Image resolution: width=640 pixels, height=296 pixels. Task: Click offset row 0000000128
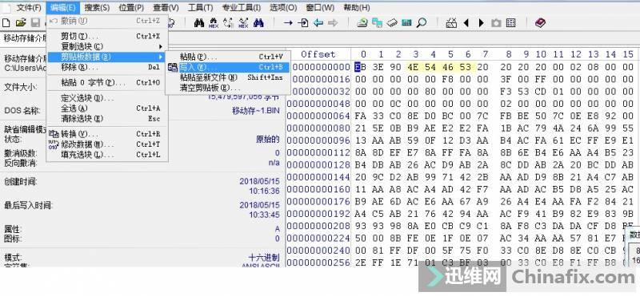coord(318,164)
